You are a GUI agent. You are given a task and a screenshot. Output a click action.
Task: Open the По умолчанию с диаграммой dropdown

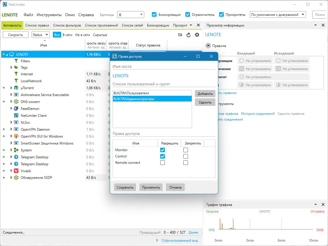pyautogui.click(x=278, y=14)
